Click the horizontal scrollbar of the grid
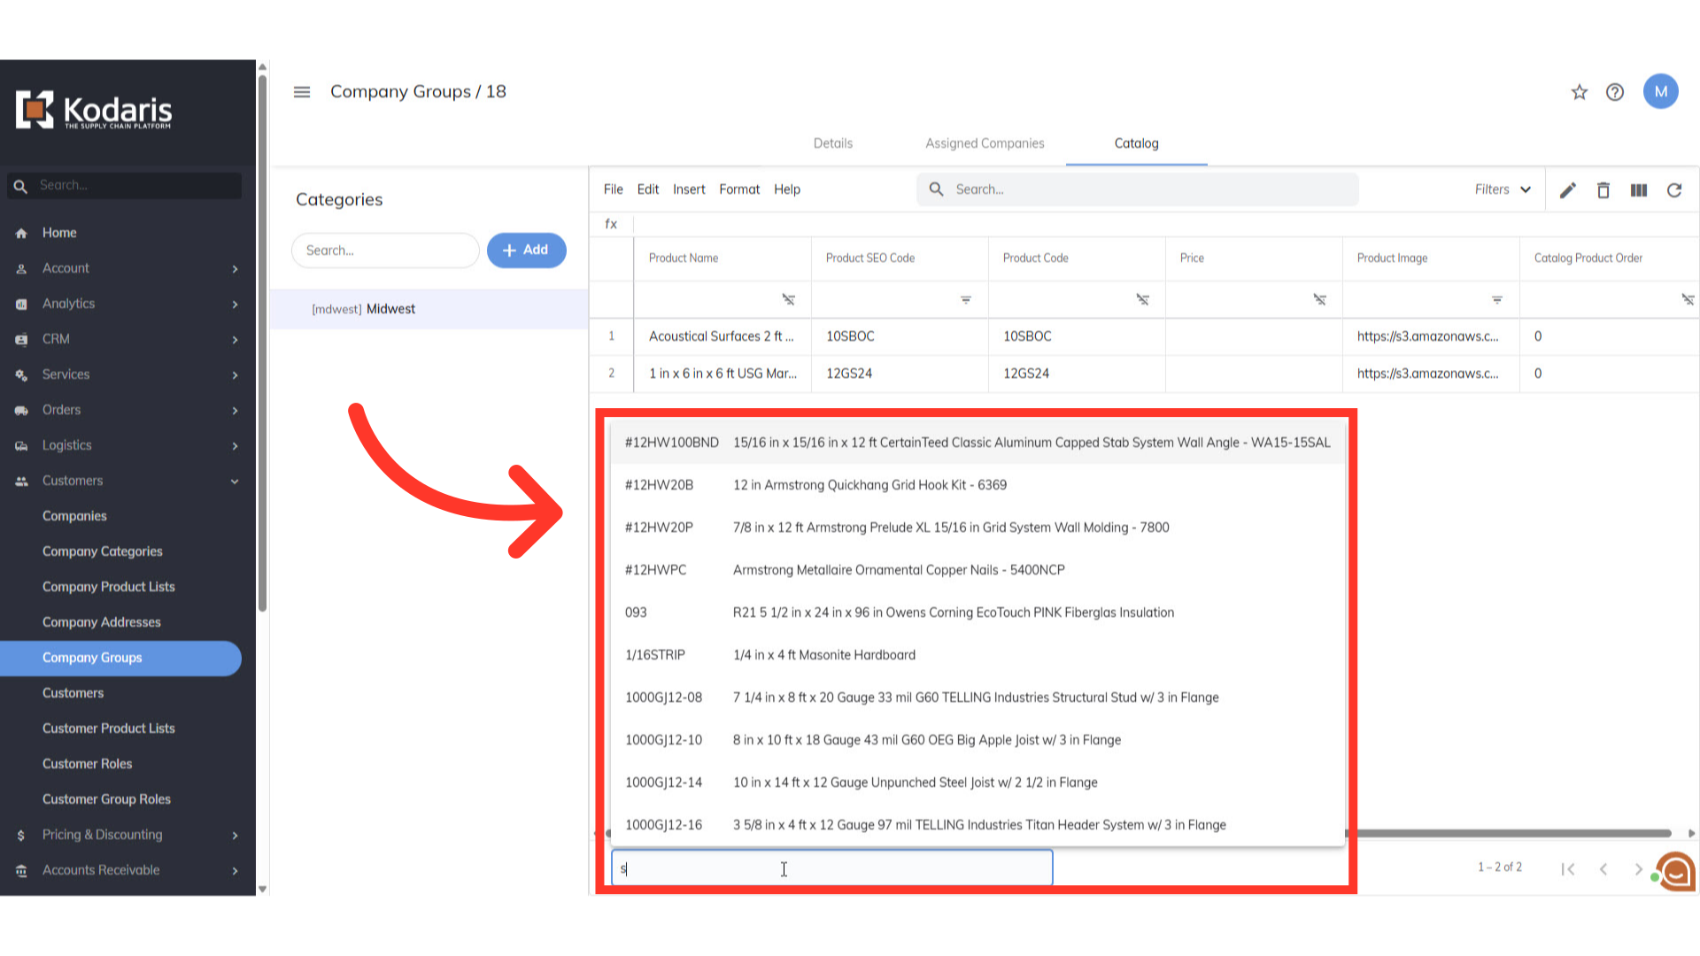 1505,833
